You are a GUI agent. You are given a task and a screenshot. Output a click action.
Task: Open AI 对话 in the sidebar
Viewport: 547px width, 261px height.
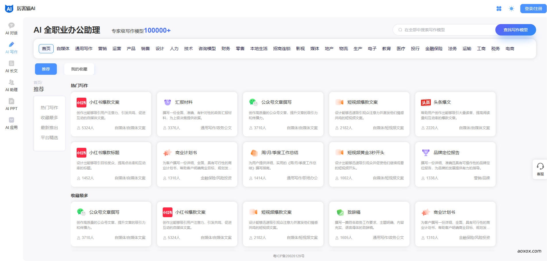click(x=11, y=29)
